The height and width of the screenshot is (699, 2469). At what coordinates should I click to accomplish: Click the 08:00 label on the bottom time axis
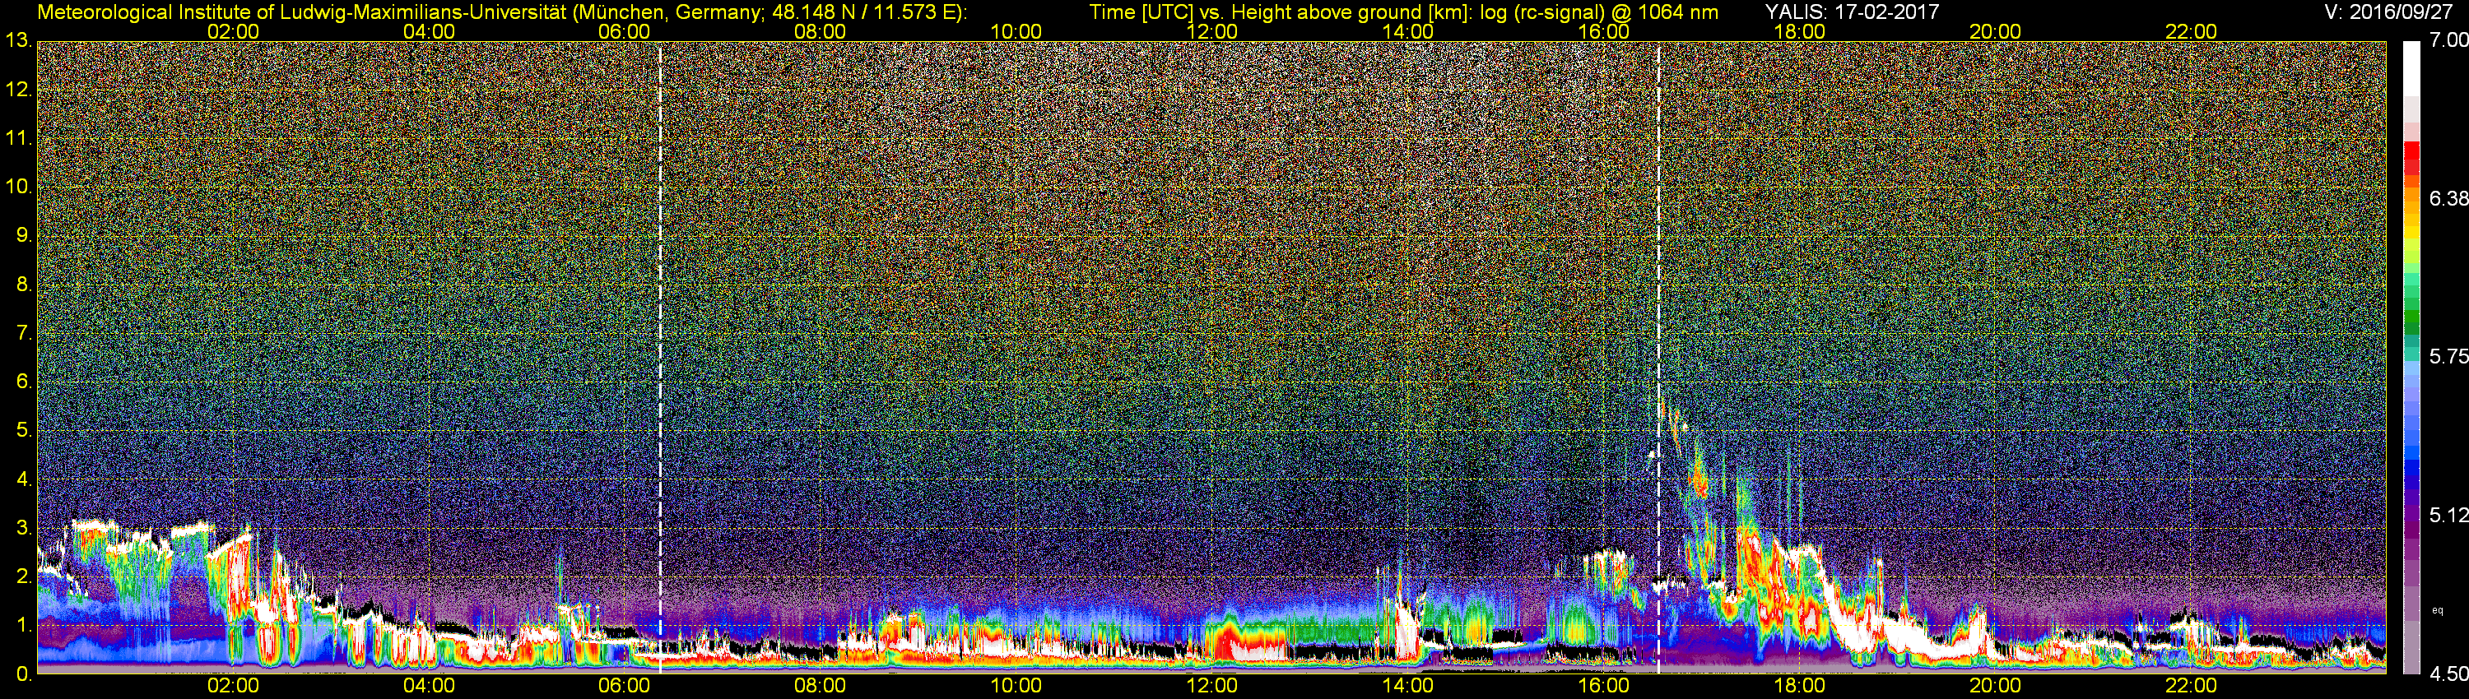pyautogui.click(x=821, y=686)
